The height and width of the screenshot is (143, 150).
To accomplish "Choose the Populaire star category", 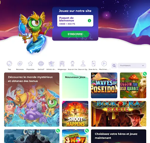I will pyautogui.click(x=30, y=64).
